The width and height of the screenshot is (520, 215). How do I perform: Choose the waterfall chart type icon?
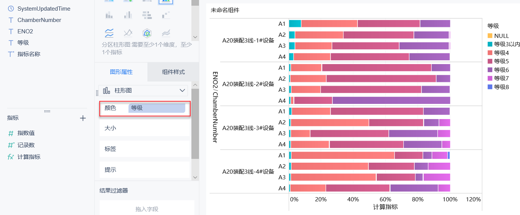coord(166,15)
